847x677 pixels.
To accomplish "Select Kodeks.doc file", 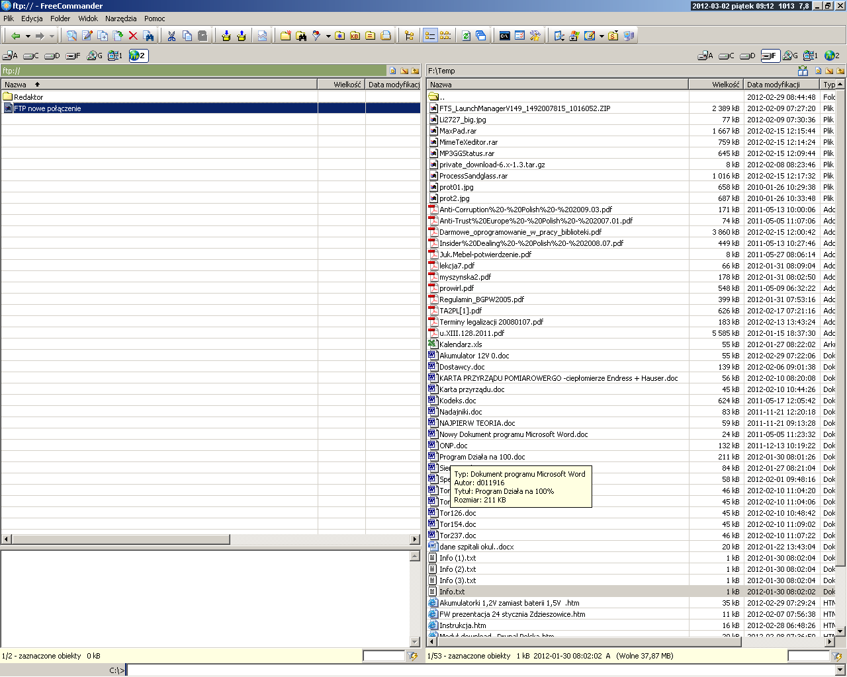I will pyautogui.click(x=457, y=401).
